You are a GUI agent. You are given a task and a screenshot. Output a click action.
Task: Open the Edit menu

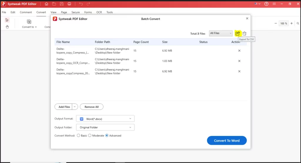pos(13,12)
